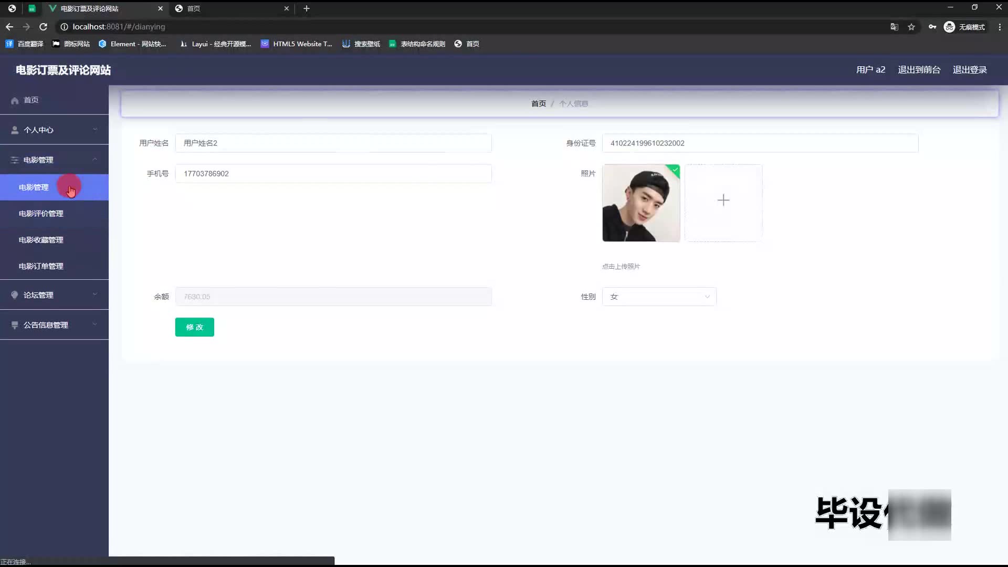The image size is (1008, 567).
Task: Open 电影订单管理 in sidebar
Action: click(54, 266)
